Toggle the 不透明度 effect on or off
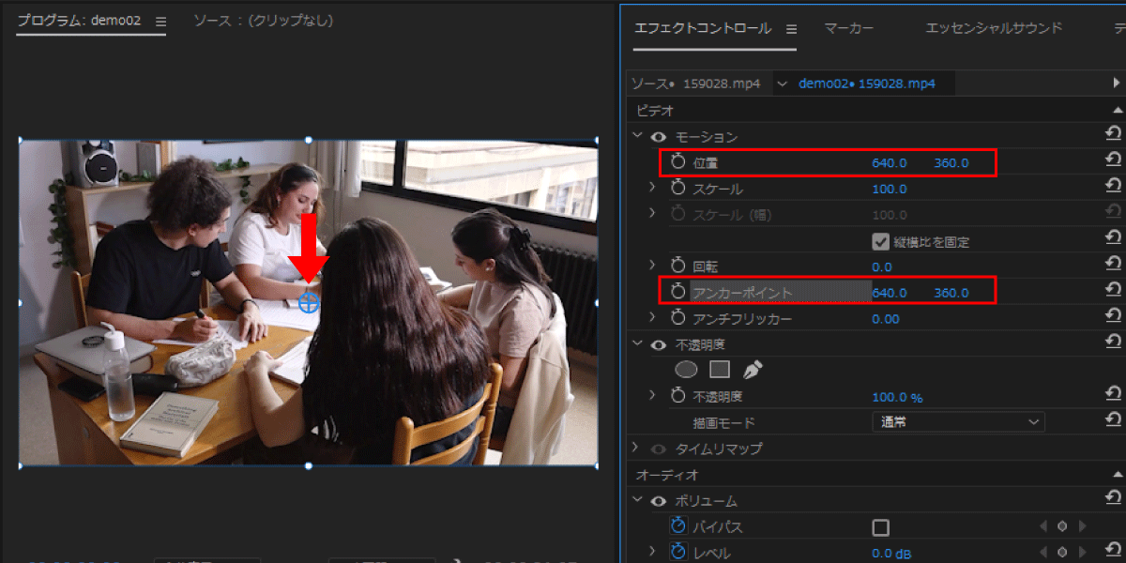The height and width of the screenshot is (563, 1126). pyautogui.click(x=658, y=344)
